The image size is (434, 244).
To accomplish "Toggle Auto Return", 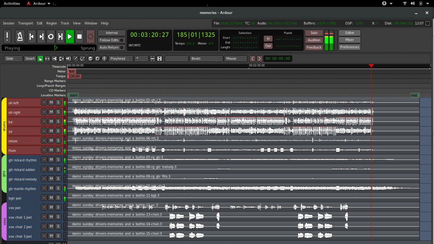I will (112, 47).
